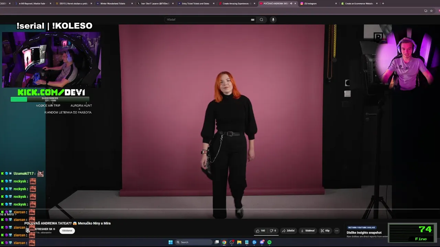Close the Winter Wonderland Tickets tab
440x247 pixels.
tap(132, 3)
